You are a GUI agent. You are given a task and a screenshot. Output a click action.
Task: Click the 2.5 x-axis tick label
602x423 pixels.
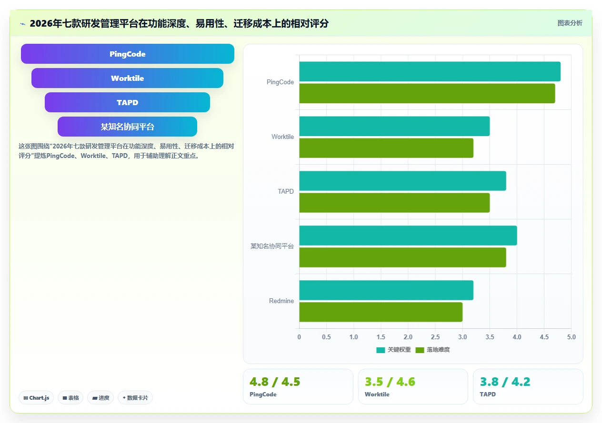coord(435,337)
